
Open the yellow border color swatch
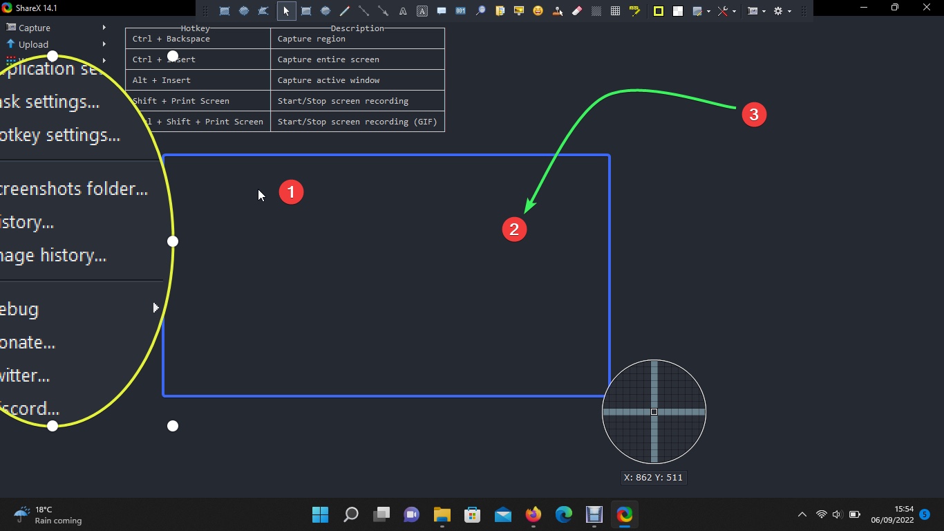(659, 11)
